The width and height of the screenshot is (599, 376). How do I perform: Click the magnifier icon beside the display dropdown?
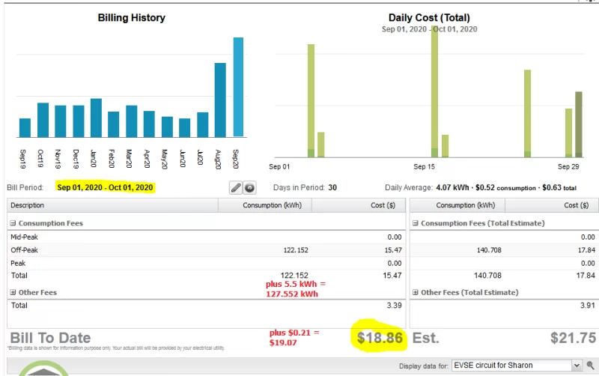pyautogui.click(x=591, y=366)
